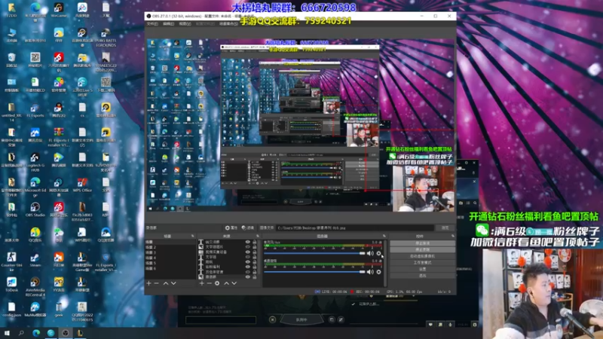This screenshot has width=603, height=339.
Task: Move the selected scene up in the list
Action: 166,283
